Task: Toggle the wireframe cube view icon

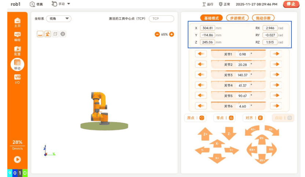Action: (x=55, y=34)
